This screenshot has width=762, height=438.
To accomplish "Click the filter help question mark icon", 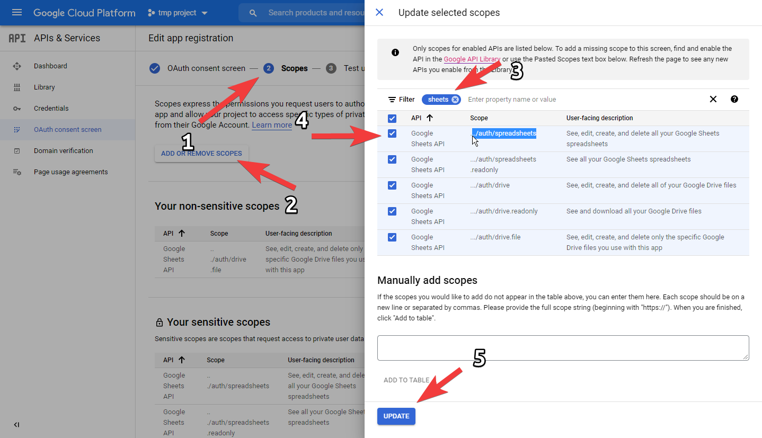I will click(x=734, y=99).
